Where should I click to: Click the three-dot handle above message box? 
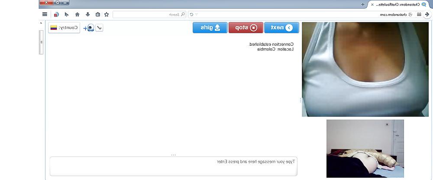(174, 155)
